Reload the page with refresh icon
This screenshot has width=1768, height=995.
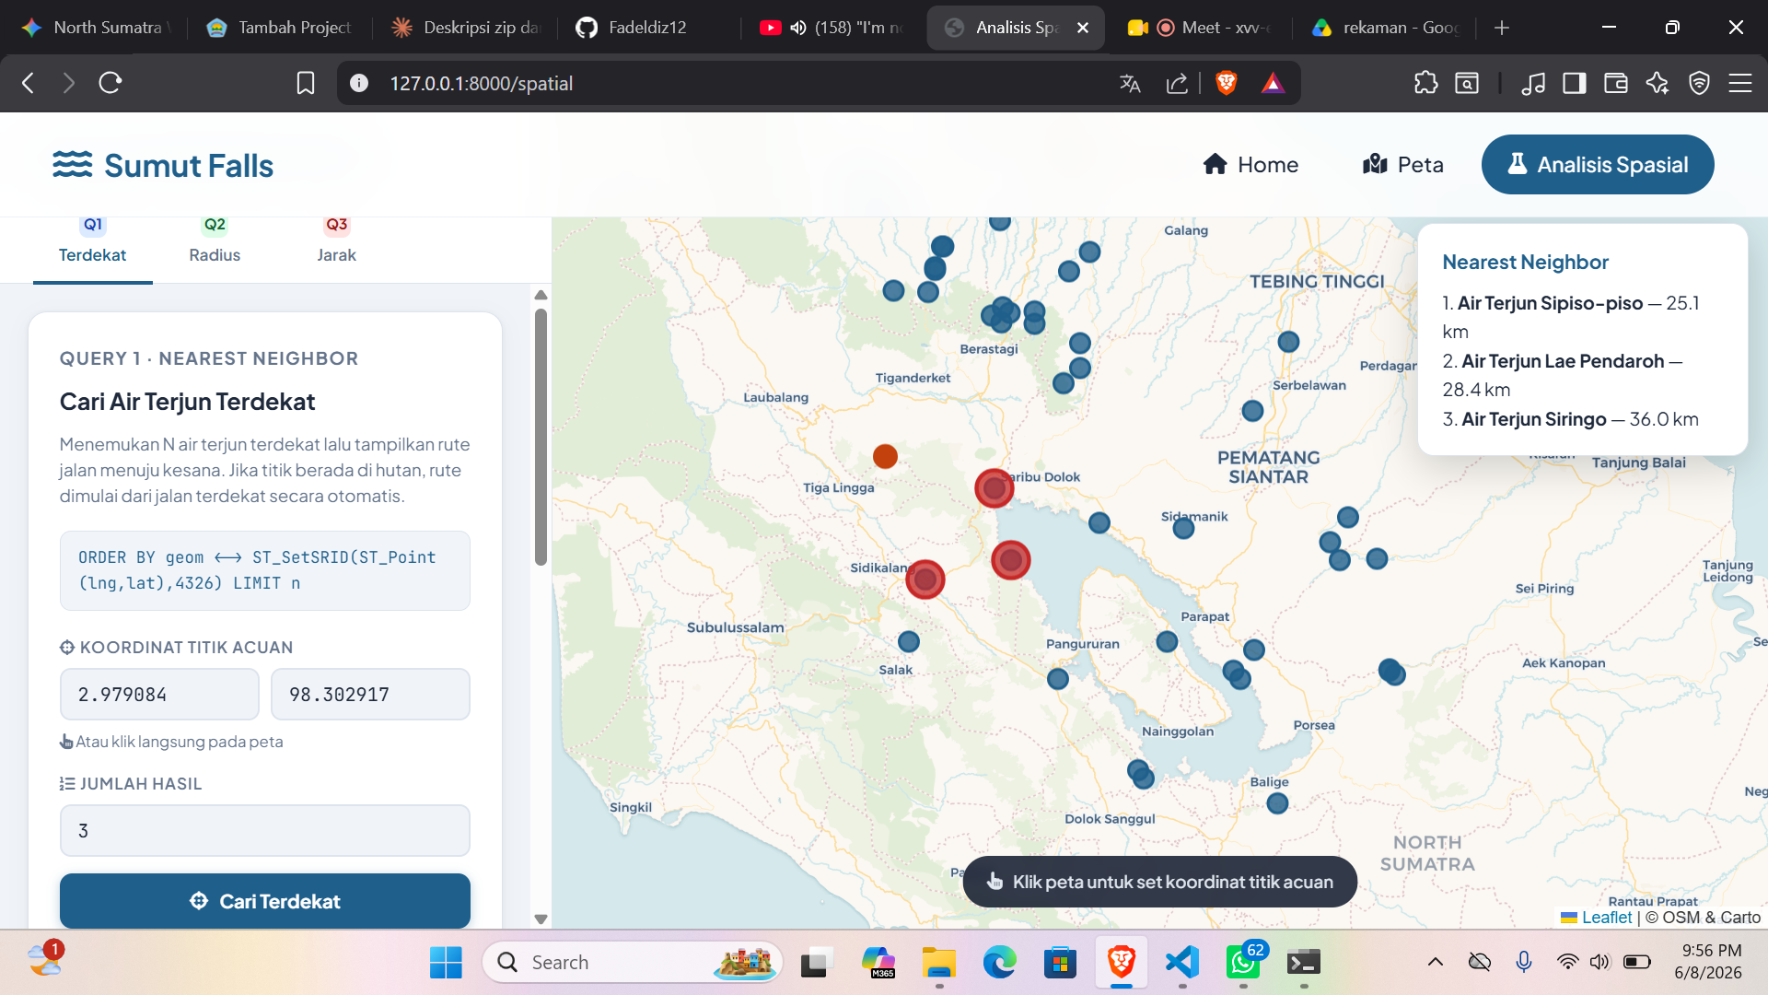(x=110, y=83)
